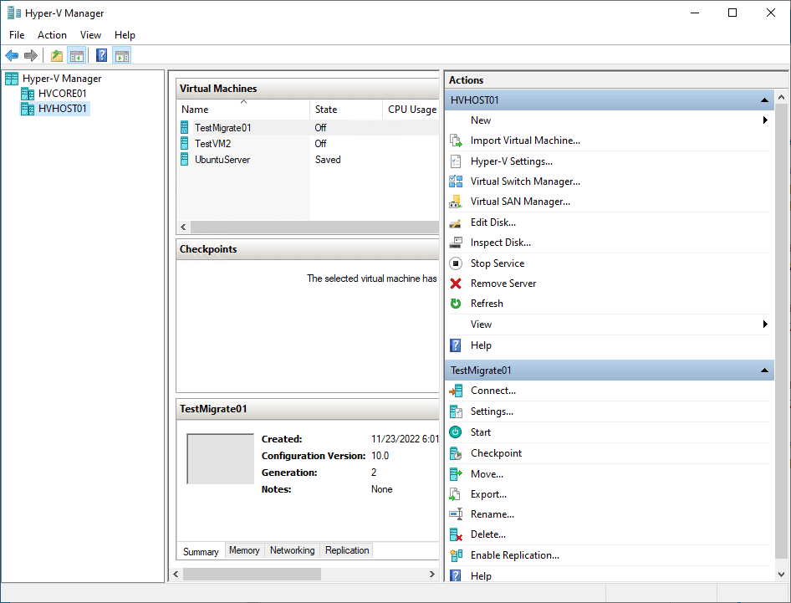Expand the View submenu arrow
Viewport: 791px width, 603px height.
(765, 324)
